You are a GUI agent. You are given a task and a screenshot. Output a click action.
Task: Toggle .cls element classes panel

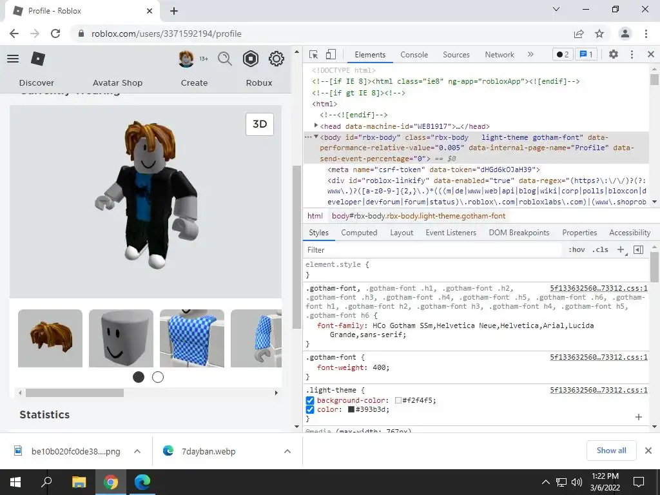[x=600, y=249]
